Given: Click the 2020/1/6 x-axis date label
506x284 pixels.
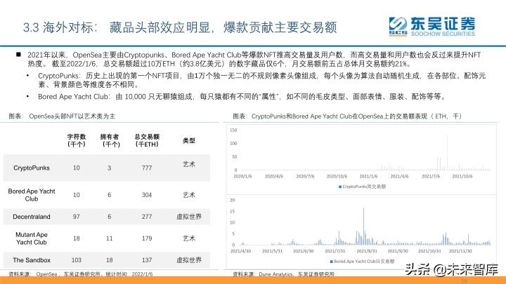Looking at the screenshot, I should click(x=242, y=176).
